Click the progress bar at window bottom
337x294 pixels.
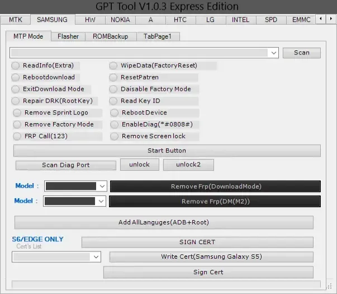click(166, 284)
